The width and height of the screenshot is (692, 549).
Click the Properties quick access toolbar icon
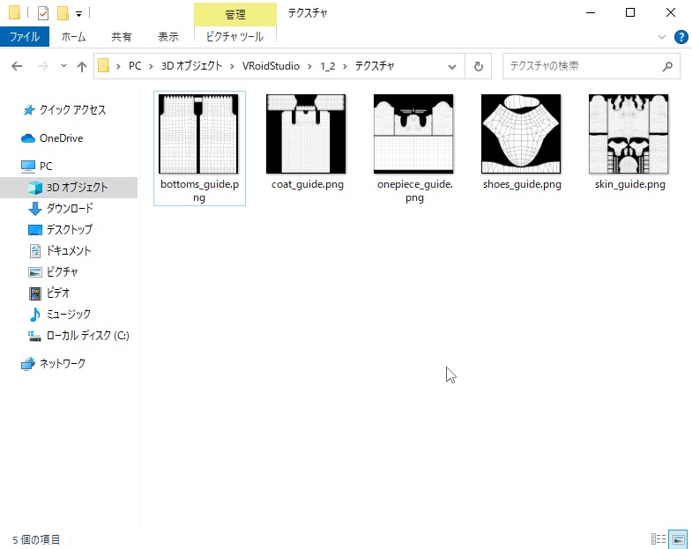43,13
